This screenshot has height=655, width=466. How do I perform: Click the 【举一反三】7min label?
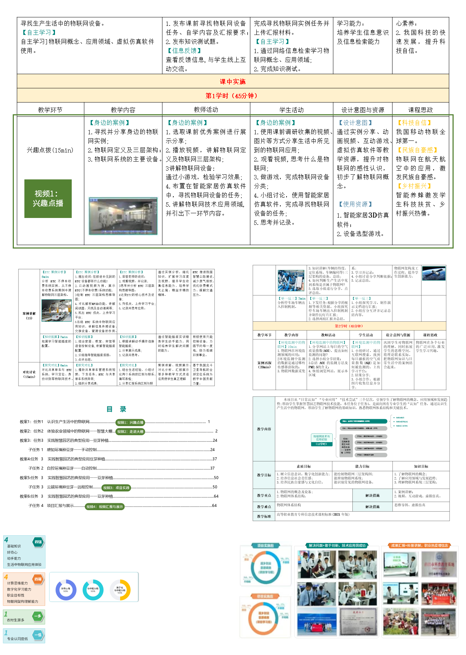point(292,298)
